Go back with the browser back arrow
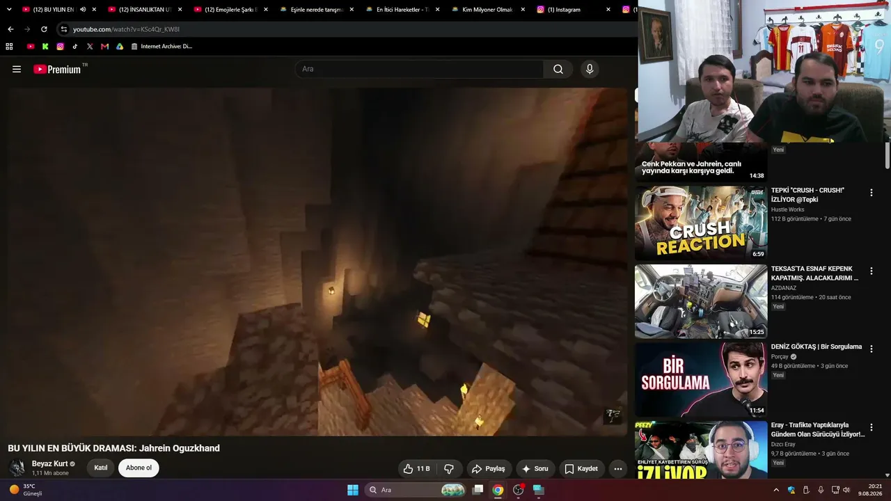Viewport: 891px width, 501px height. 10,29
